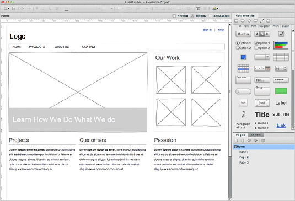Viewport: 295px width, 201px height.
Task: Open the Form components category tab
Action: tap(254, 26)
